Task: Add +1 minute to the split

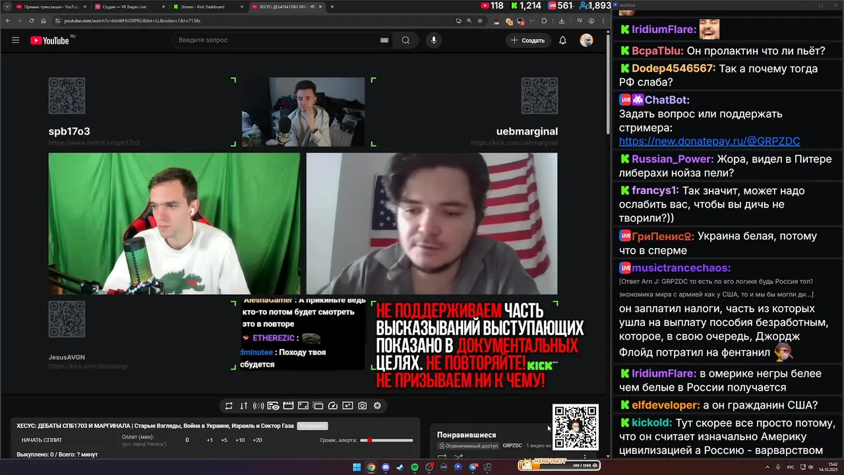Action: point(210,440)
